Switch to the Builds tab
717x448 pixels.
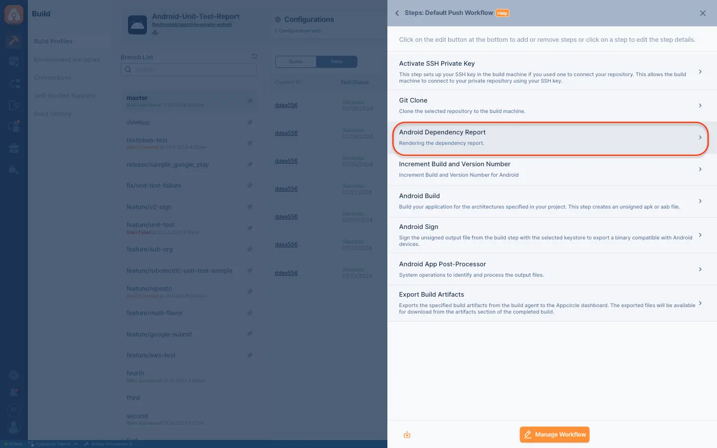click(x=296, y=62)
